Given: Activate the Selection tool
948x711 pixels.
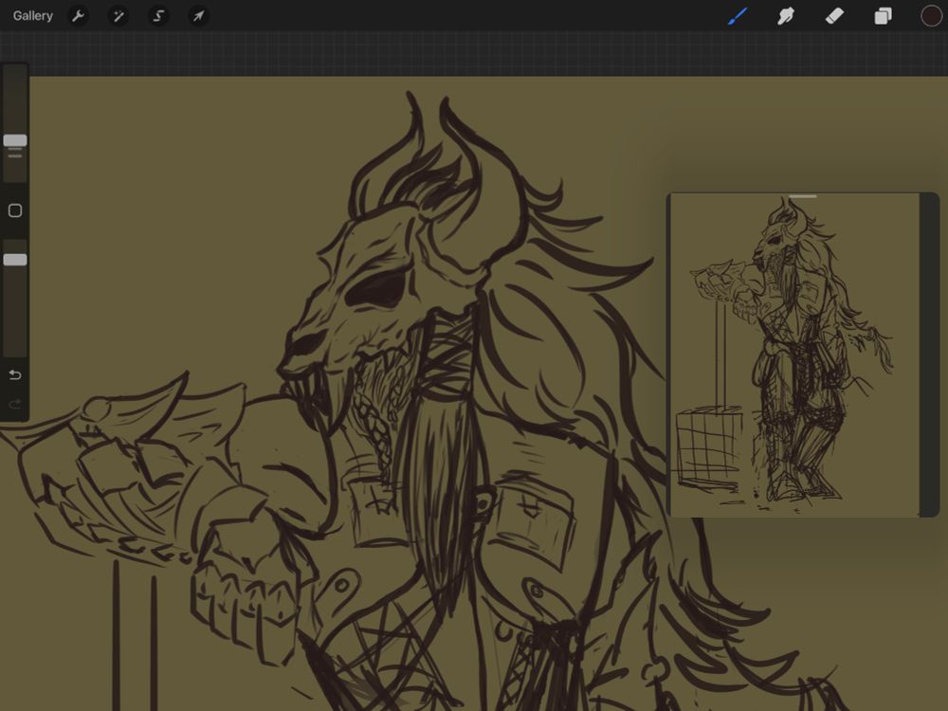Looking at the screenshot, I should [158, 16].
